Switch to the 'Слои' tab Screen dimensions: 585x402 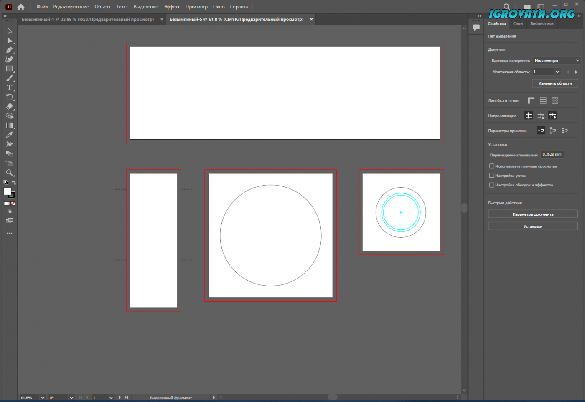pos(518,24)
